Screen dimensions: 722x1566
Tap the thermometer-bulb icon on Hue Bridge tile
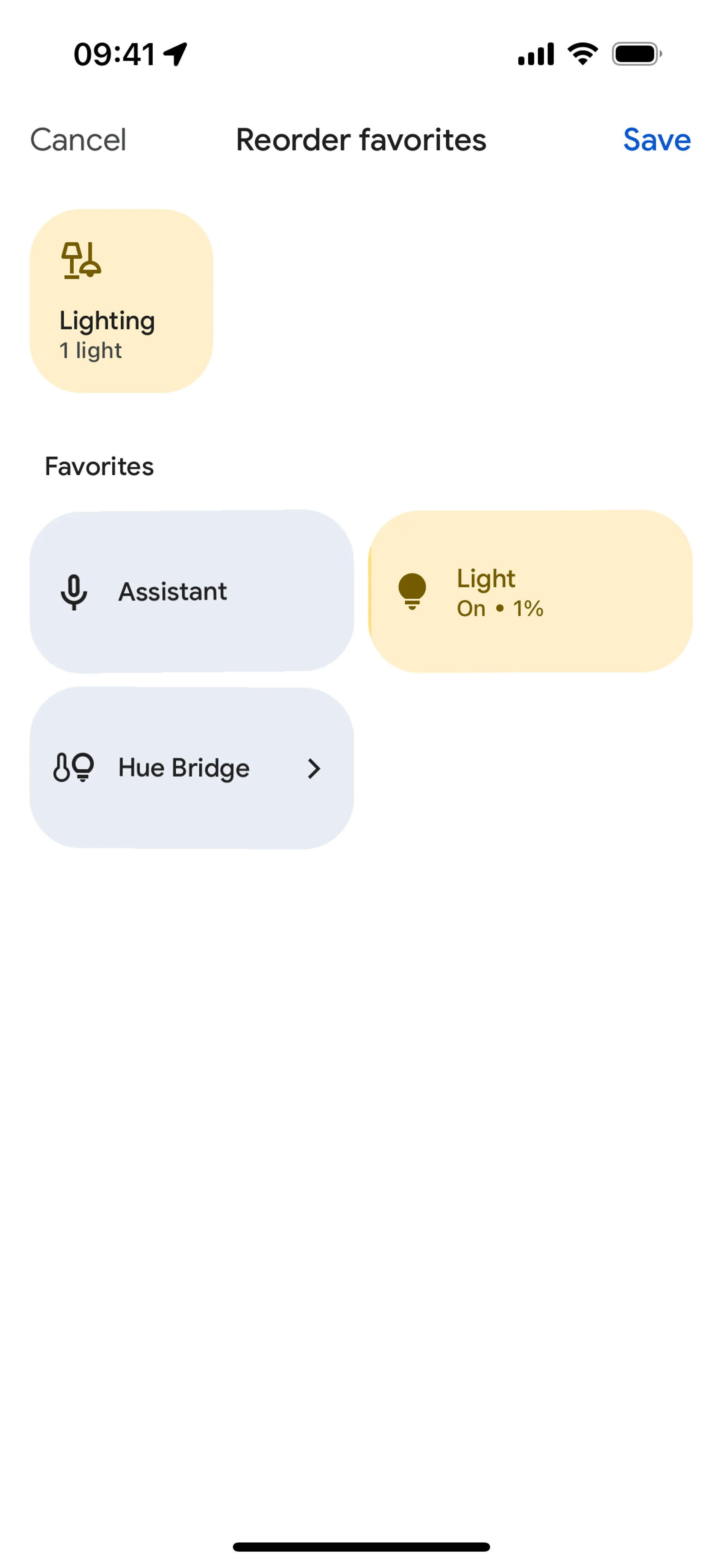point(74,767)
